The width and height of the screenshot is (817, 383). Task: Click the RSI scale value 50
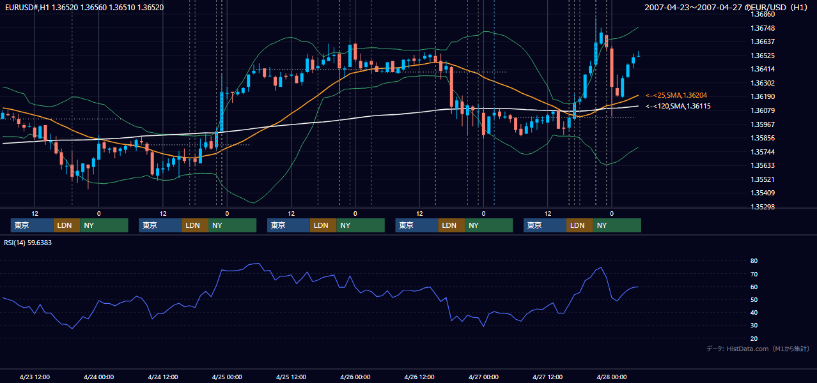coord(754,299)
